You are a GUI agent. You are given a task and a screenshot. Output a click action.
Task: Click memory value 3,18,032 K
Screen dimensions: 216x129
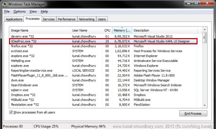tap(122, 46)
